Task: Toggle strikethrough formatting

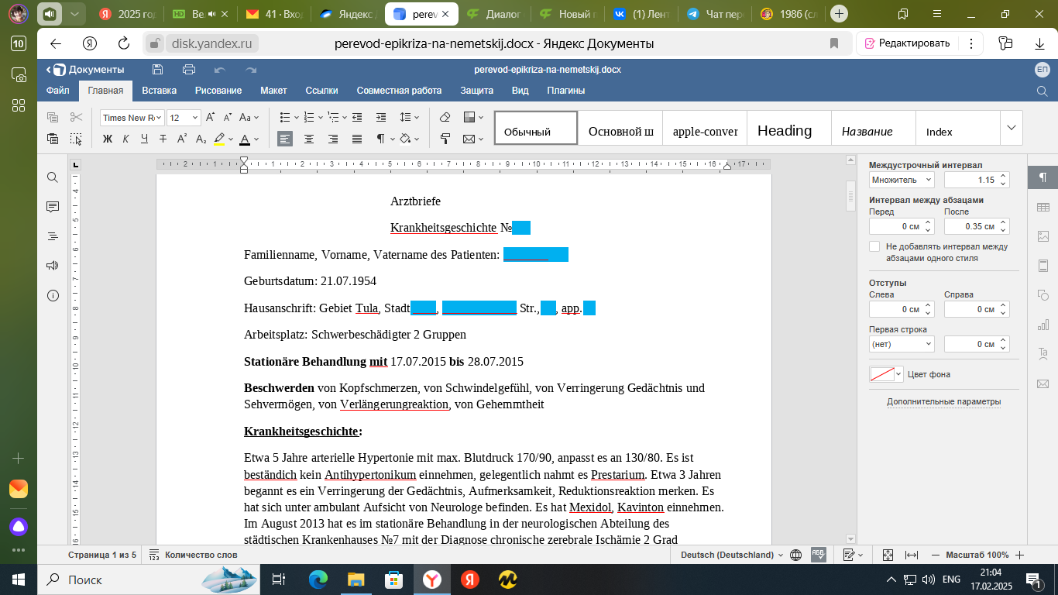Action: pyautogui.click(x=163, y=139)
